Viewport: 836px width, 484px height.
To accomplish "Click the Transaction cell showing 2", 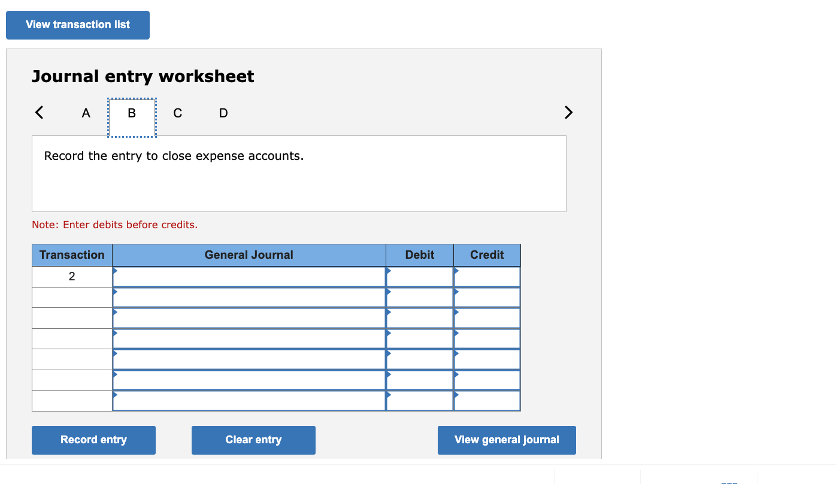I will (72, 276).
